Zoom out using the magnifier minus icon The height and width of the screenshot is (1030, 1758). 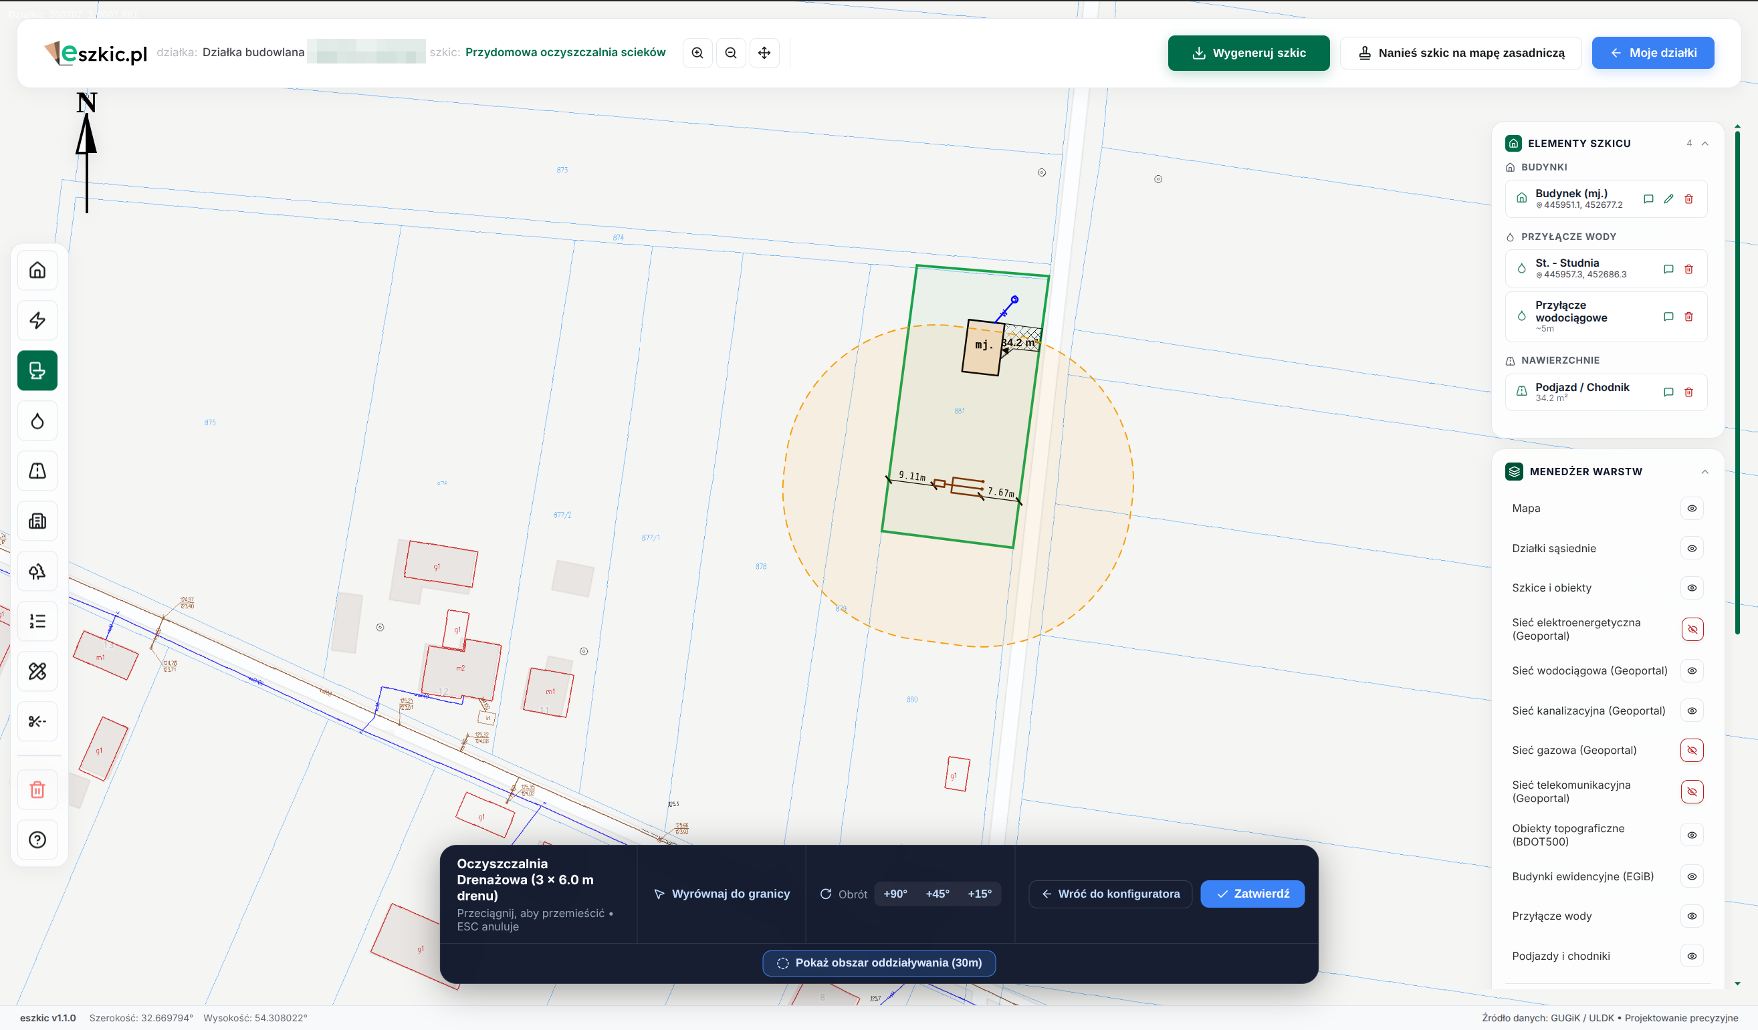(730, 53)
